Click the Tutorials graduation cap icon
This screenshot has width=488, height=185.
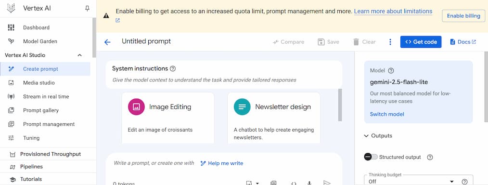(x=13, y=179)
